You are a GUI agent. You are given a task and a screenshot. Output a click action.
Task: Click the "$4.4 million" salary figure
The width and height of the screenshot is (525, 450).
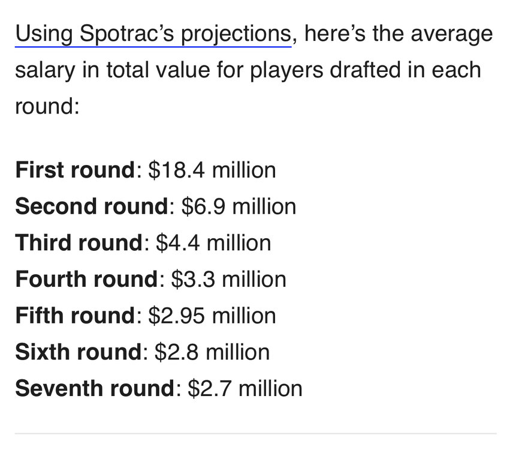(213, 243)
